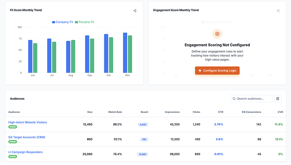Click the 2.74% CTR value
This screenshot has height=165, width=291.
(x=219, y=124)
